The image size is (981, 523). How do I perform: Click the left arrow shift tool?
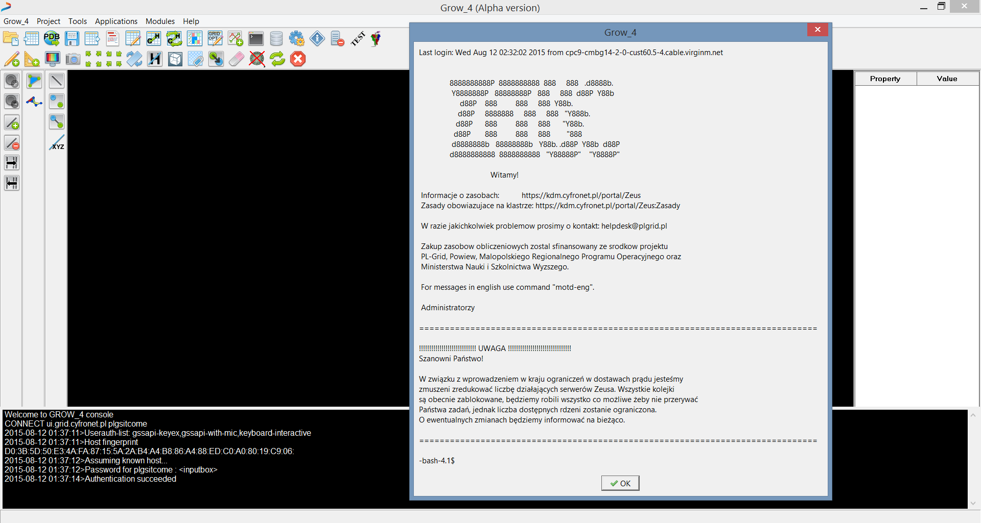(x=12, y=183)
